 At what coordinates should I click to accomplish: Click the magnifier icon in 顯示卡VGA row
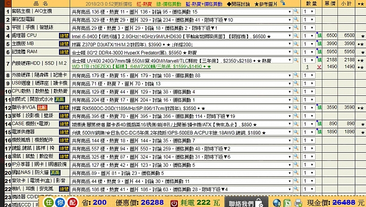[296, 108]
